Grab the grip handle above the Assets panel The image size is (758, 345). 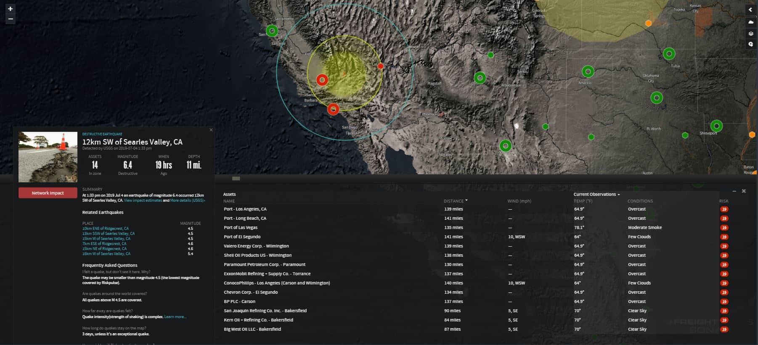coord(236,179)
